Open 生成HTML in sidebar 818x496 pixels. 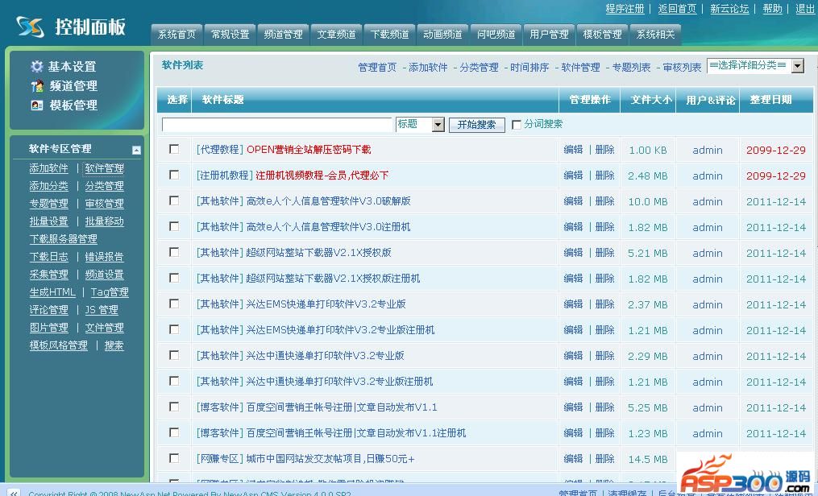coord(52,292)
